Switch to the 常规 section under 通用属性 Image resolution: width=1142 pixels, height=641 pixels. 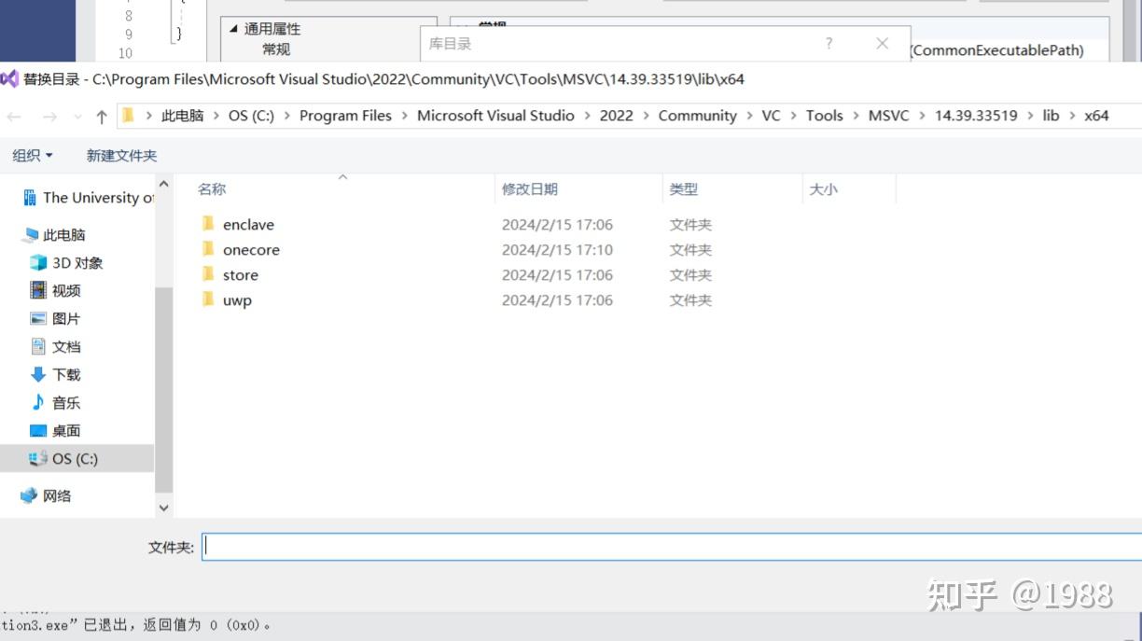tap(275, 49)
